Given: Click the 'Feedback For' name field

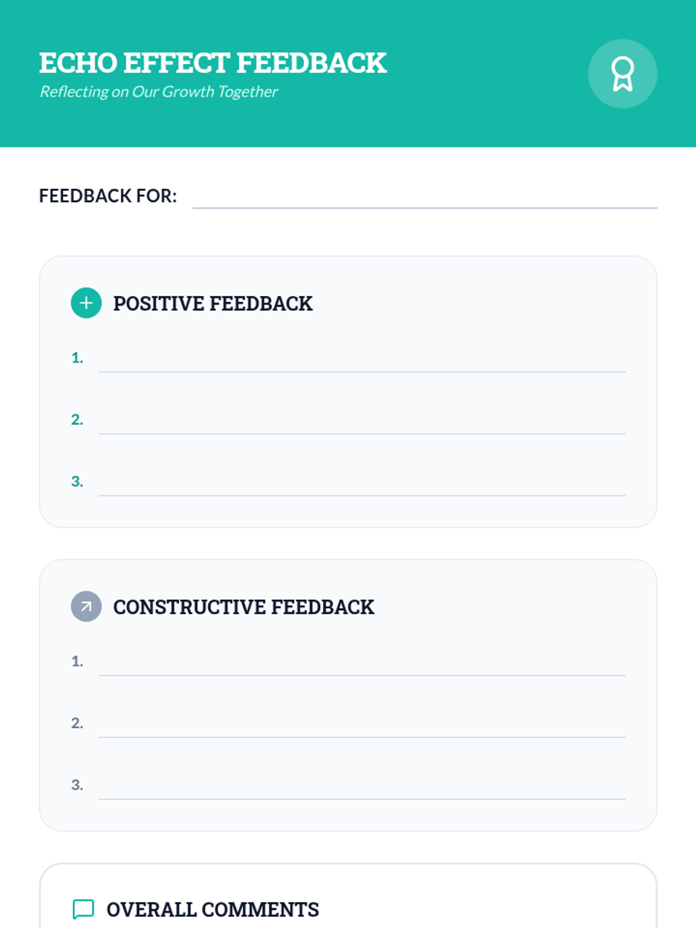Looking at the screenshot, I should [425, 196].
